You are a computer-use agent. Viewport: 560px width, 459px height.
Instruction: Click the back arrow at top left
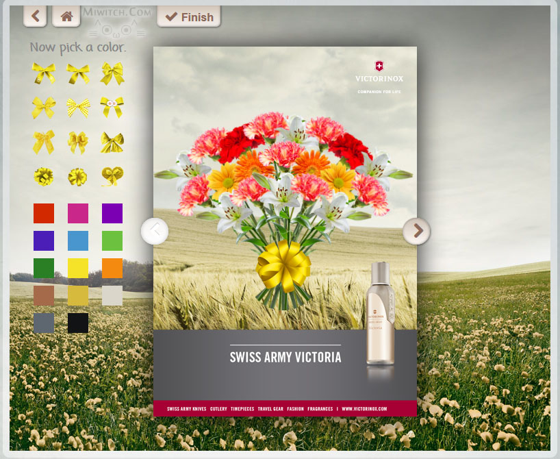(35, 16)
